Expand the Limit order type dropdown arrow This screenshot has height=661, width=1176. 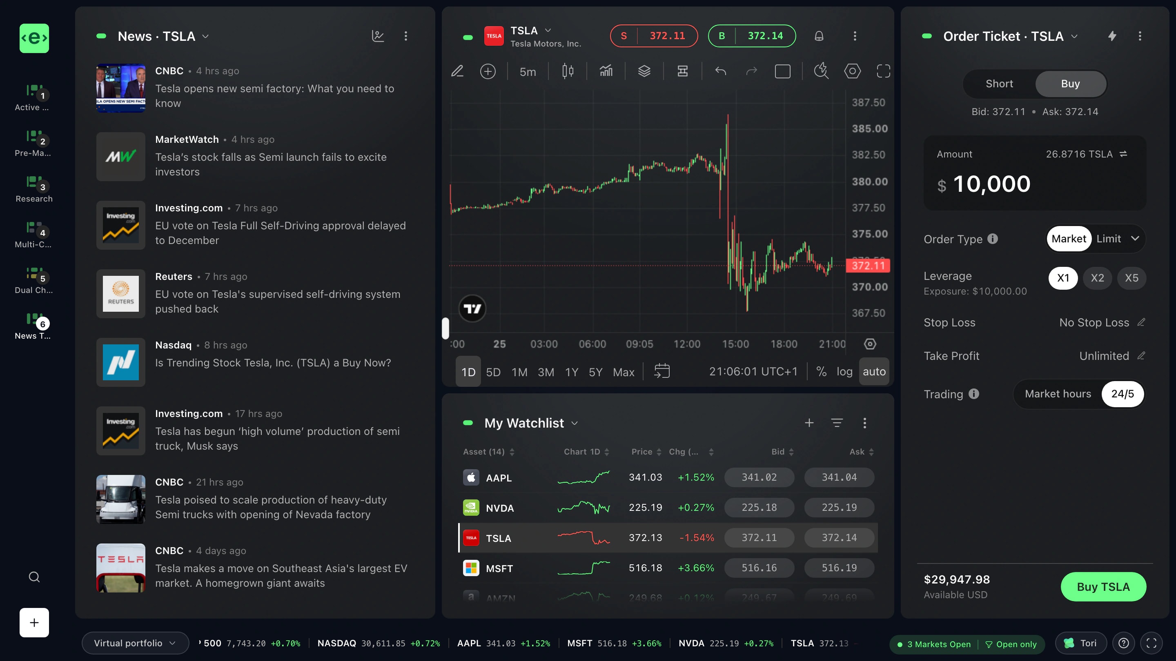tap(1135, 239)
